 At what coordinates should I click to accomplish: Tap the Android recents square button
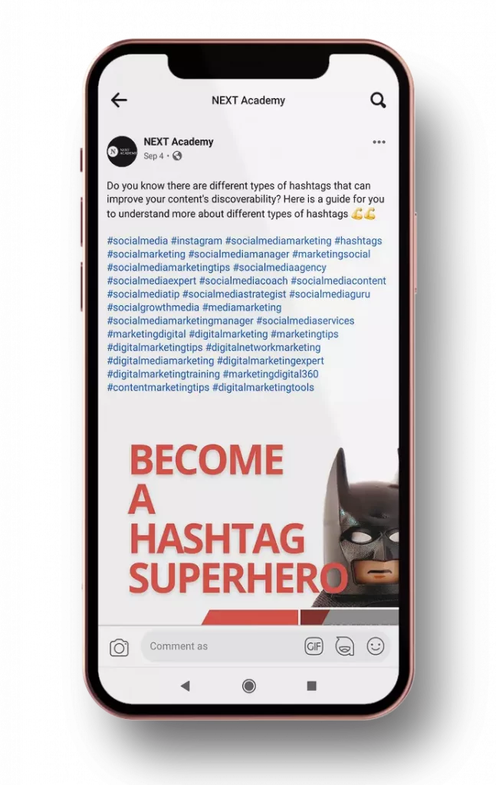[x=311, y=686]
